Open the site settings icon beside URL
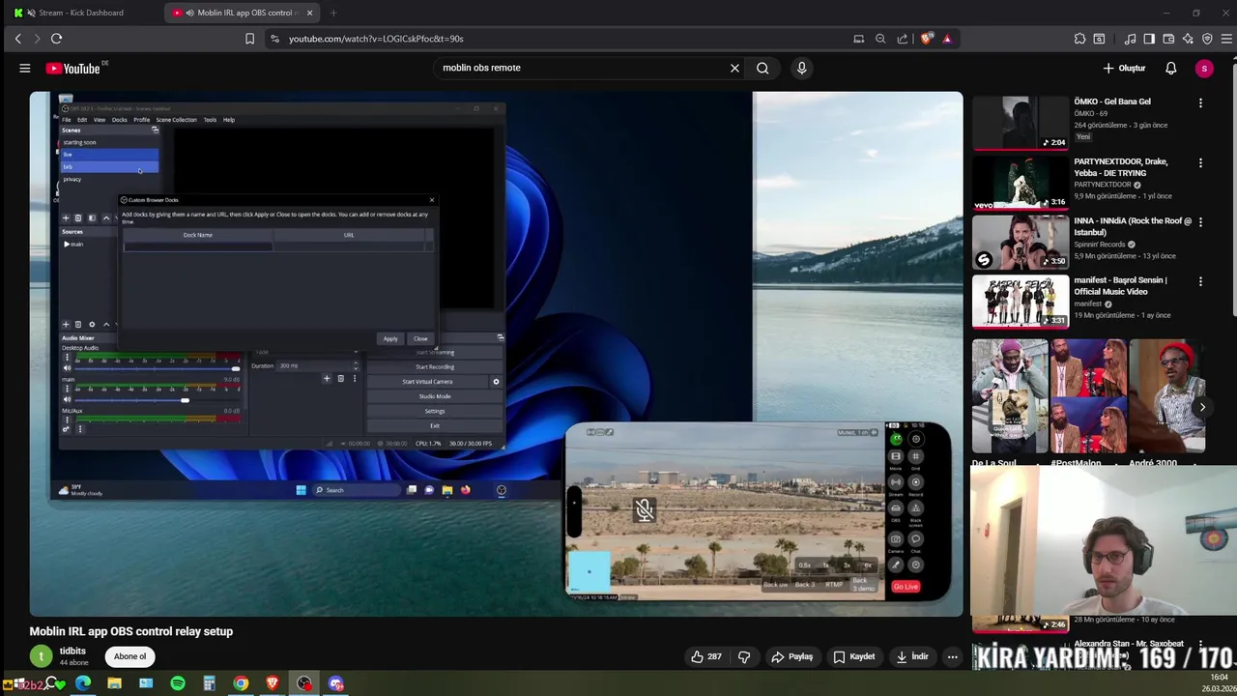The image size is (1237, 696). pyautogui.click(x=275, y=39)
